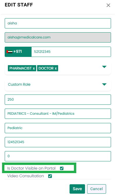The image size is (116, 196).
Task: Remove the DOCTOR role tag
Action: (x=56, y=68)
